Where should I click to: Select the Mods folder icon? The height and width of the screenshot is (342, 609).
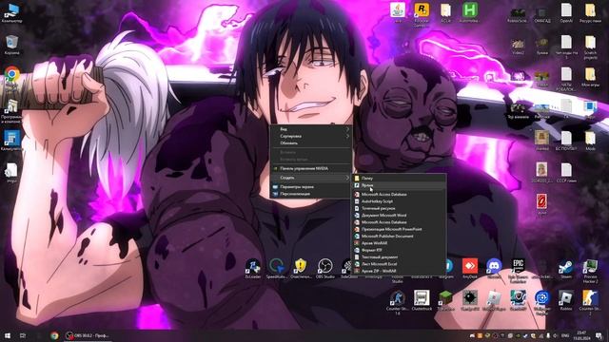coord(590,141)
